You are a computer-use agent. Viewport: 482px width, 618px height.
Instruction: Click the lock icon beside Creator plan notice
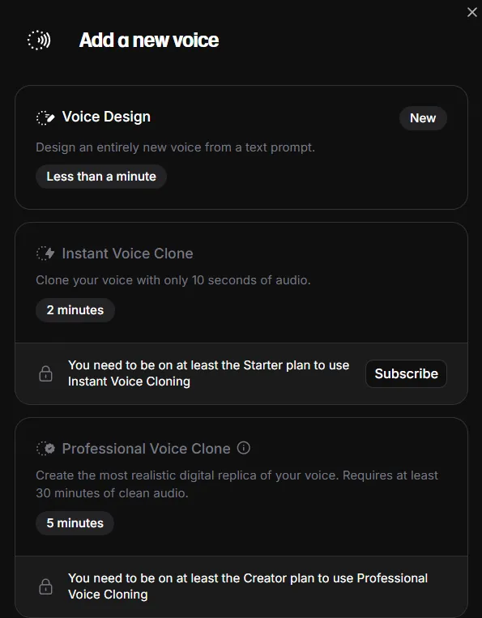(x=45, y=586)
